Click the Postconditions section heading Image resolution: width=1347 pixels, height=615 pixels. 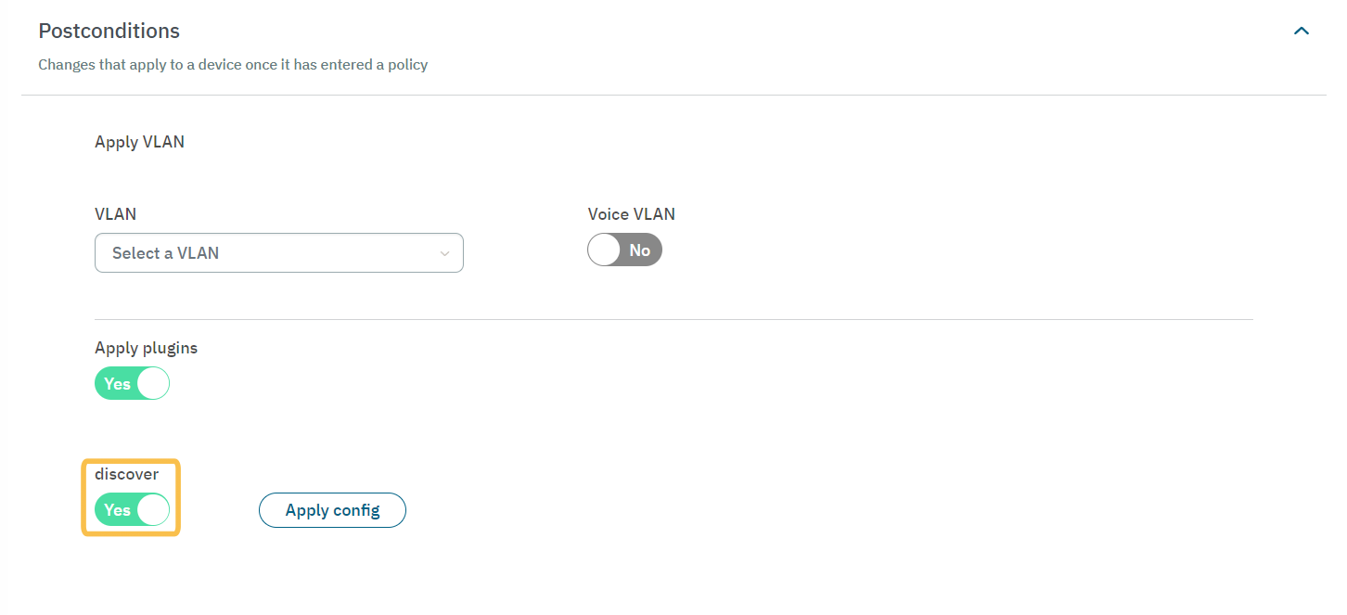click(109, 31)
